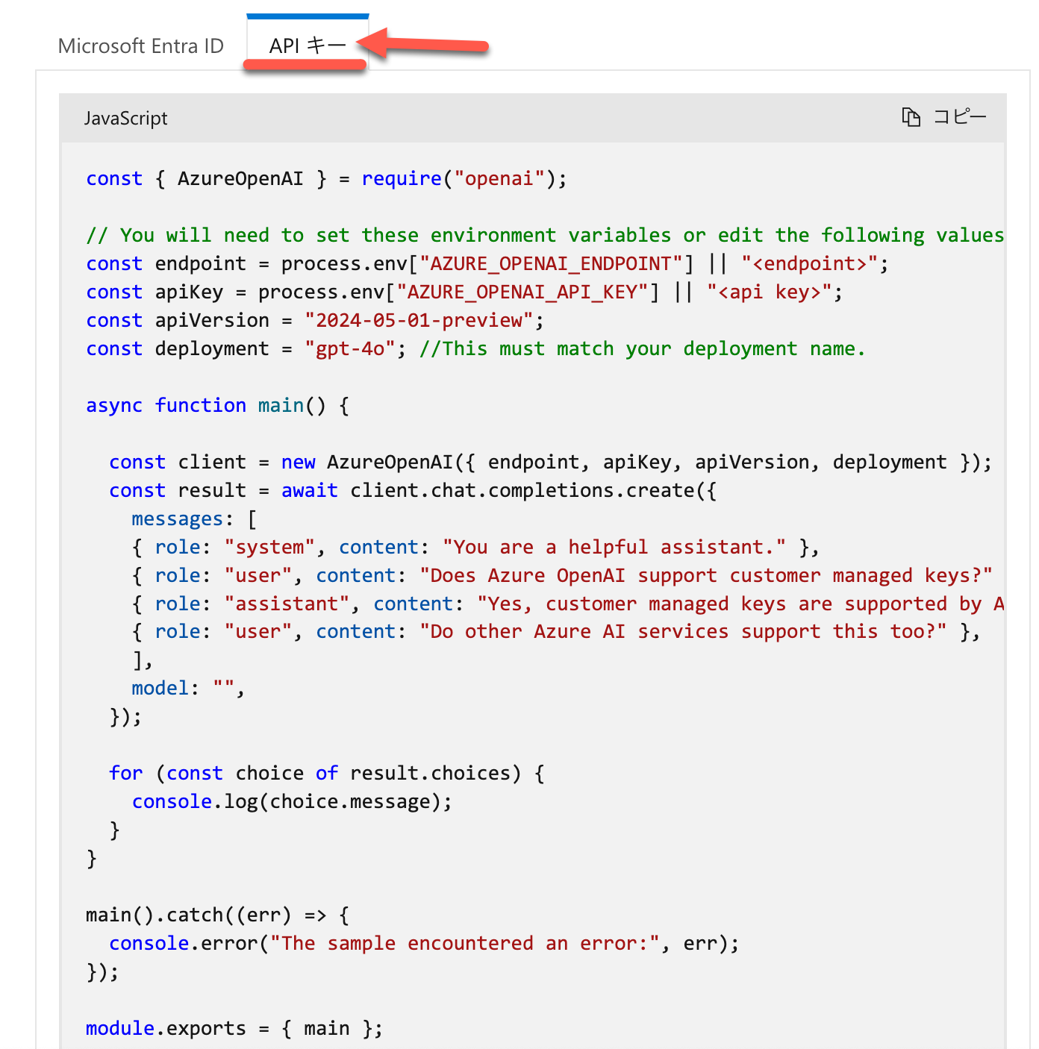
Task: Click the "<endpoint>" placeholder string
Action: coord(810,264)
